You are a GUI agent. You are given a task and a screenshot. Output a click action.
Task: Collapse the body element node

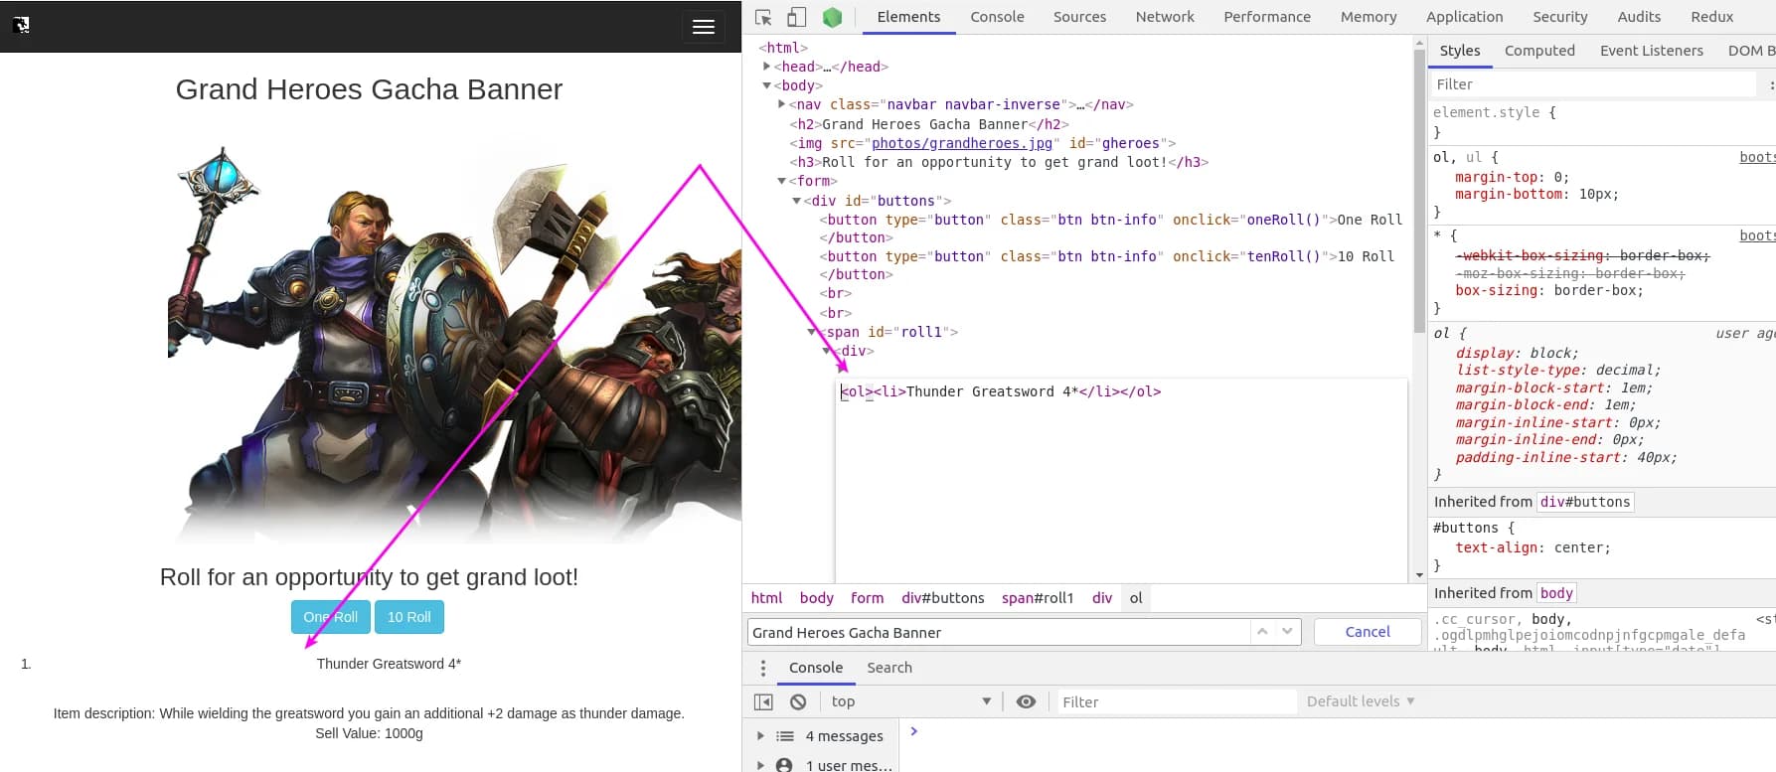point(766,85)
